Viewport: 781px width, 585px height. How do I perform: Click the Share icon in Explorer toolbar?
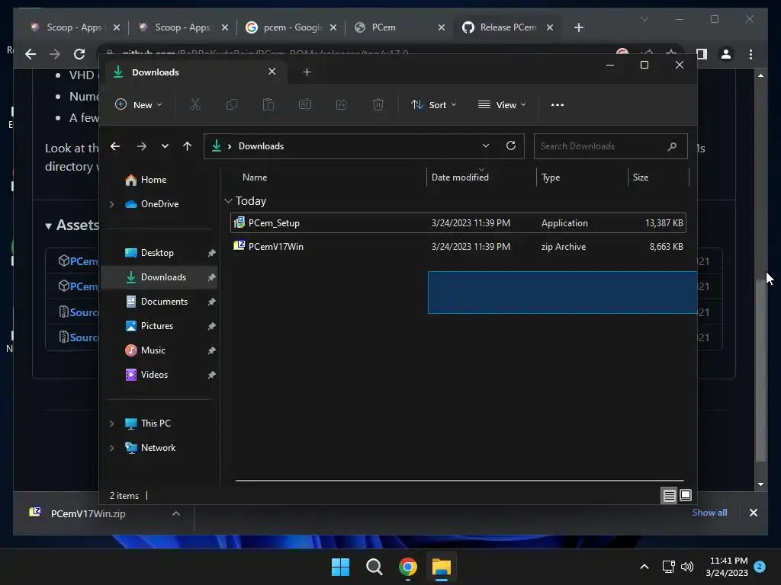342,104
